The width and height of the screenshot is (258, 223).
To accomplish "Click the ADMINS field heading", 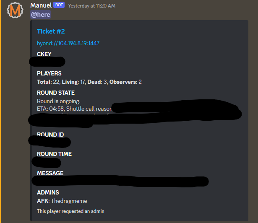I will pyautogui.click(x=48, y=192).
